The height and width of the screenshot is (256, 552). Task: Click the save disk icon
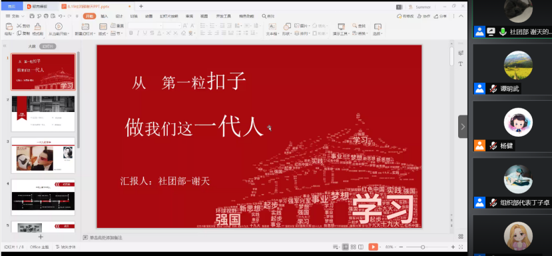(x=32, y=16)
